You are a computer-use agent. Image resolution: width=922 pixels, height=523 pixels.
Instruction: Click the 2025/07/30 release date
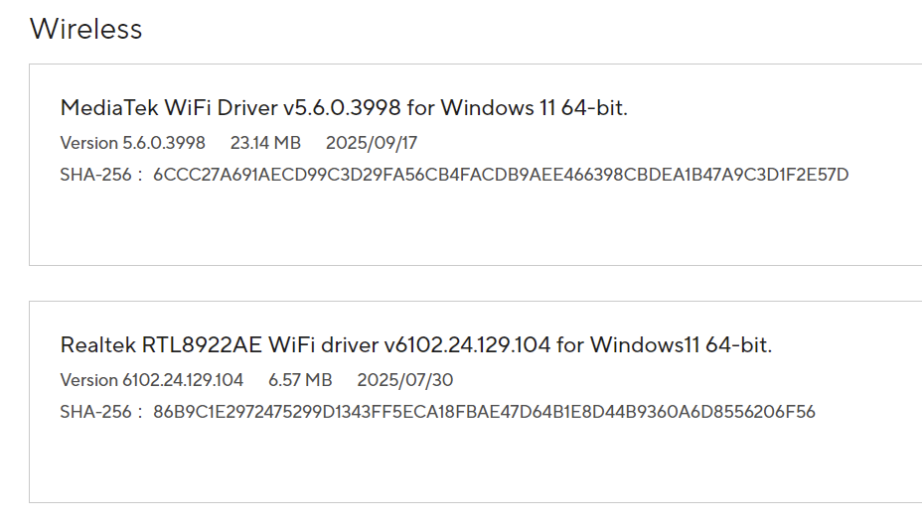pos(405,380)
